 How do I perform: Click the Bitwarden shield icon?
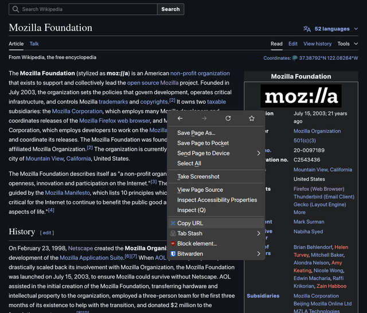pyautogui.click(x=173, y=254)
